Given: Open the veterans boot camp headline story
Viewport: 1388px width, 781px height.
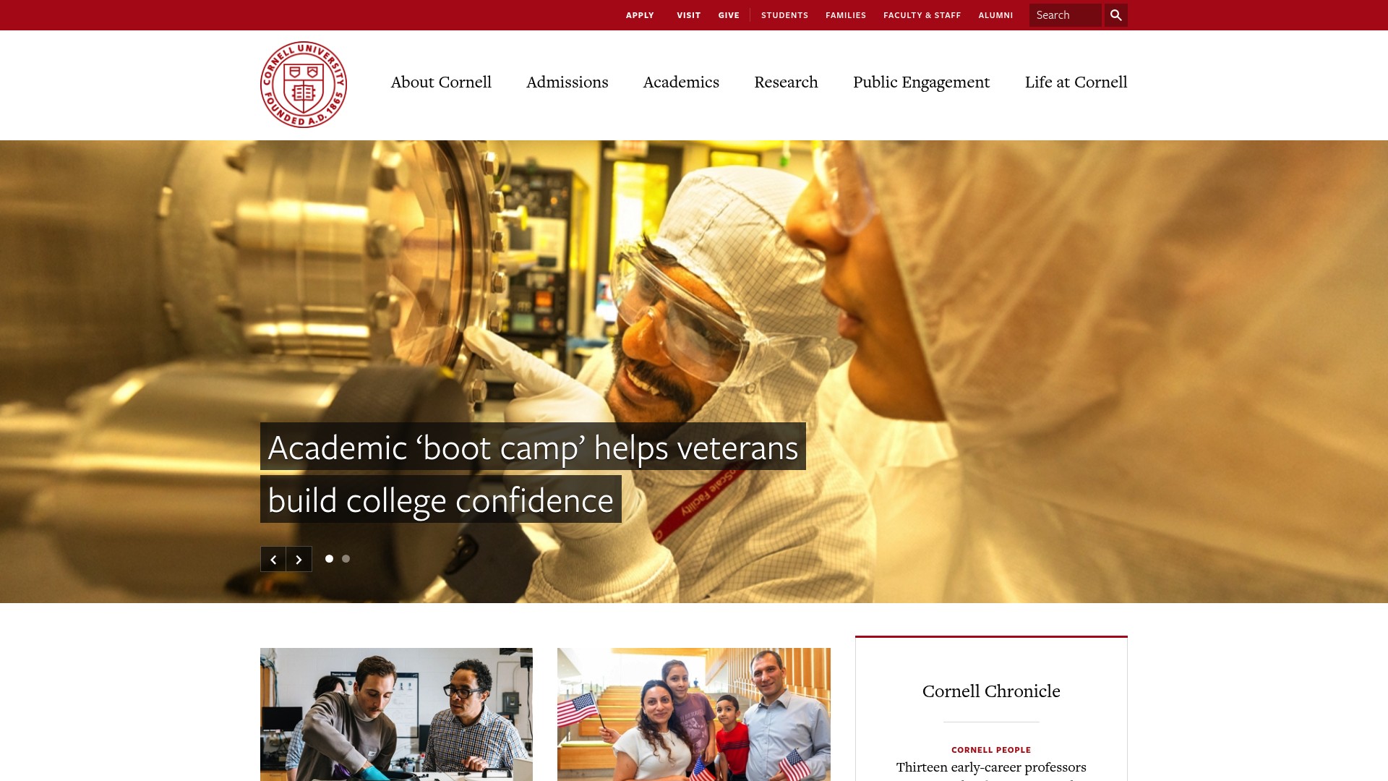Looking at the screenshot, I should click(533, 473).
